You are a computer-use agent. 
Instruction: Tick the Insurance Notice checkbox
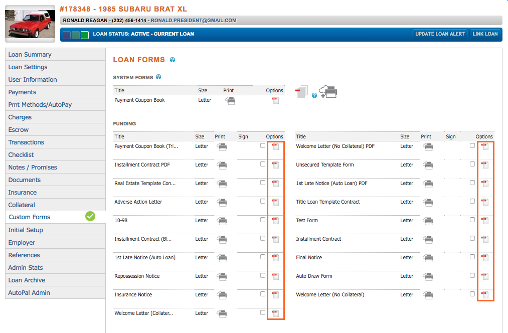263,294
